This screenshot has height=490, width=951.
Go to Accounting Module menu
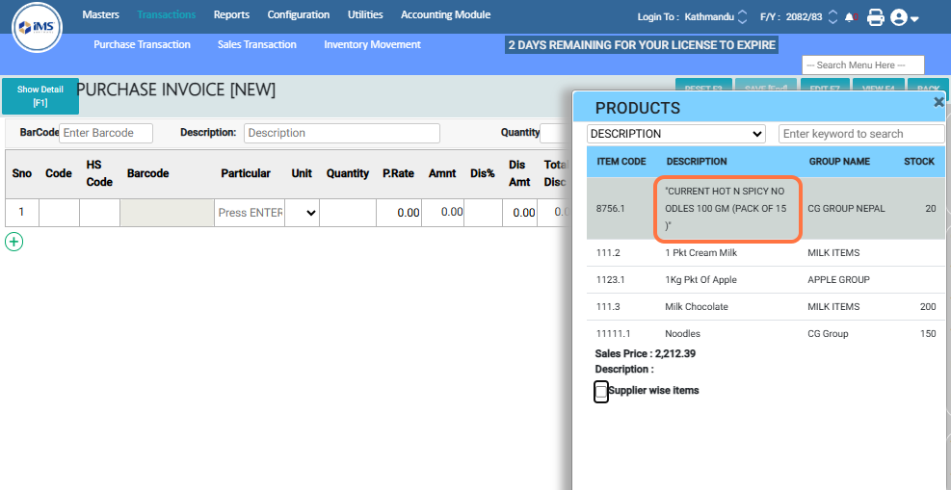click(x=445, y=14)
